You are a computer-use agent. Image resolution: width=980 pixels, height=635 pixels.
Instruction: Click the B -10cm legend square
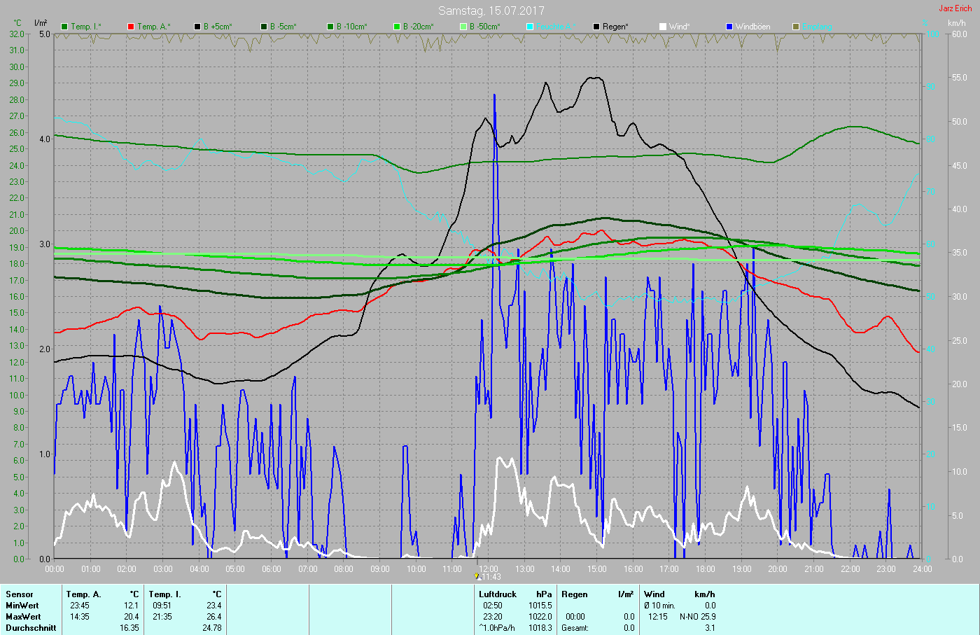(330, 27)
